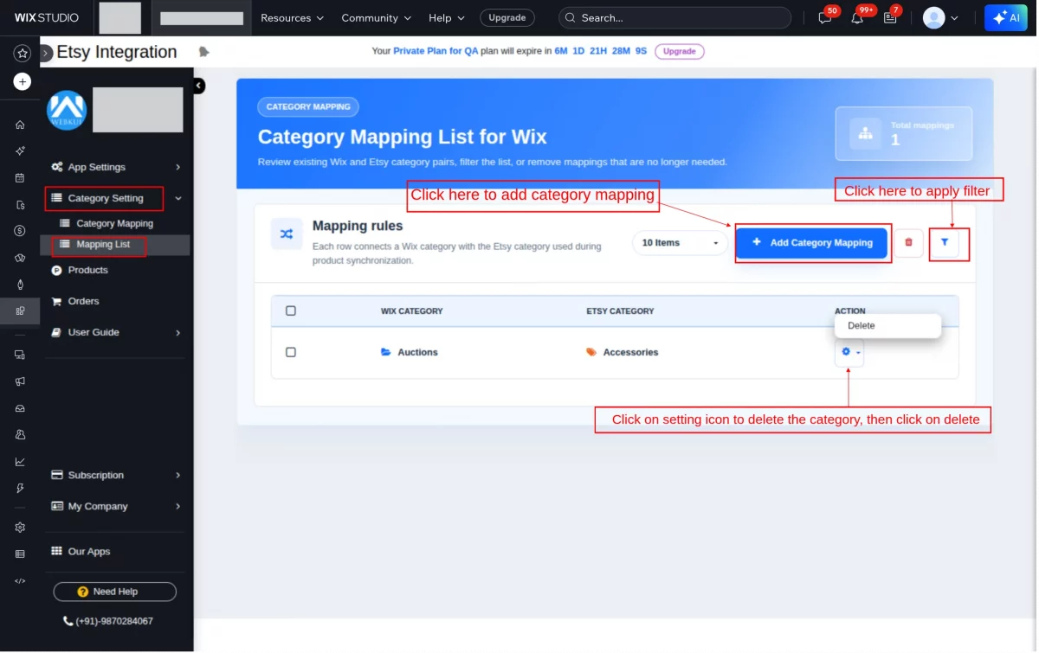Expand App Settings menu
This screenshot has width=1039, height=653.
click(116, 167)
